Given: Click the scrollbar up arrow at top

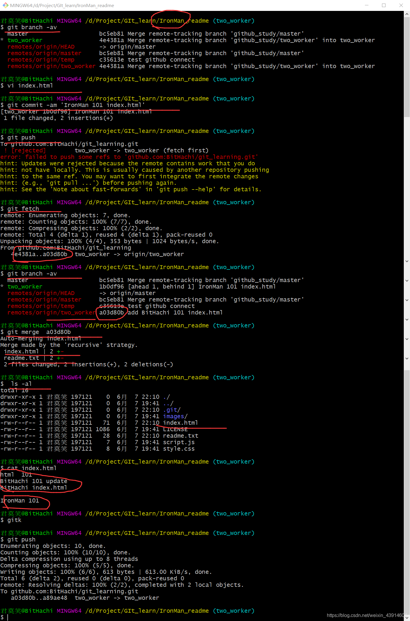Looking at the screenshot, I should [x=407, y=14].
